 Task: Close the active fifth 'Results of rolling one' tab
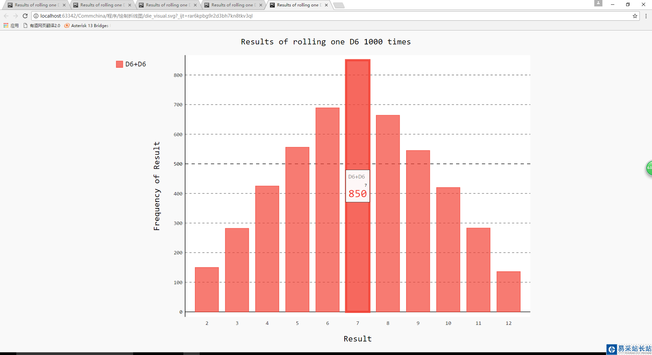tap(326, 5)
